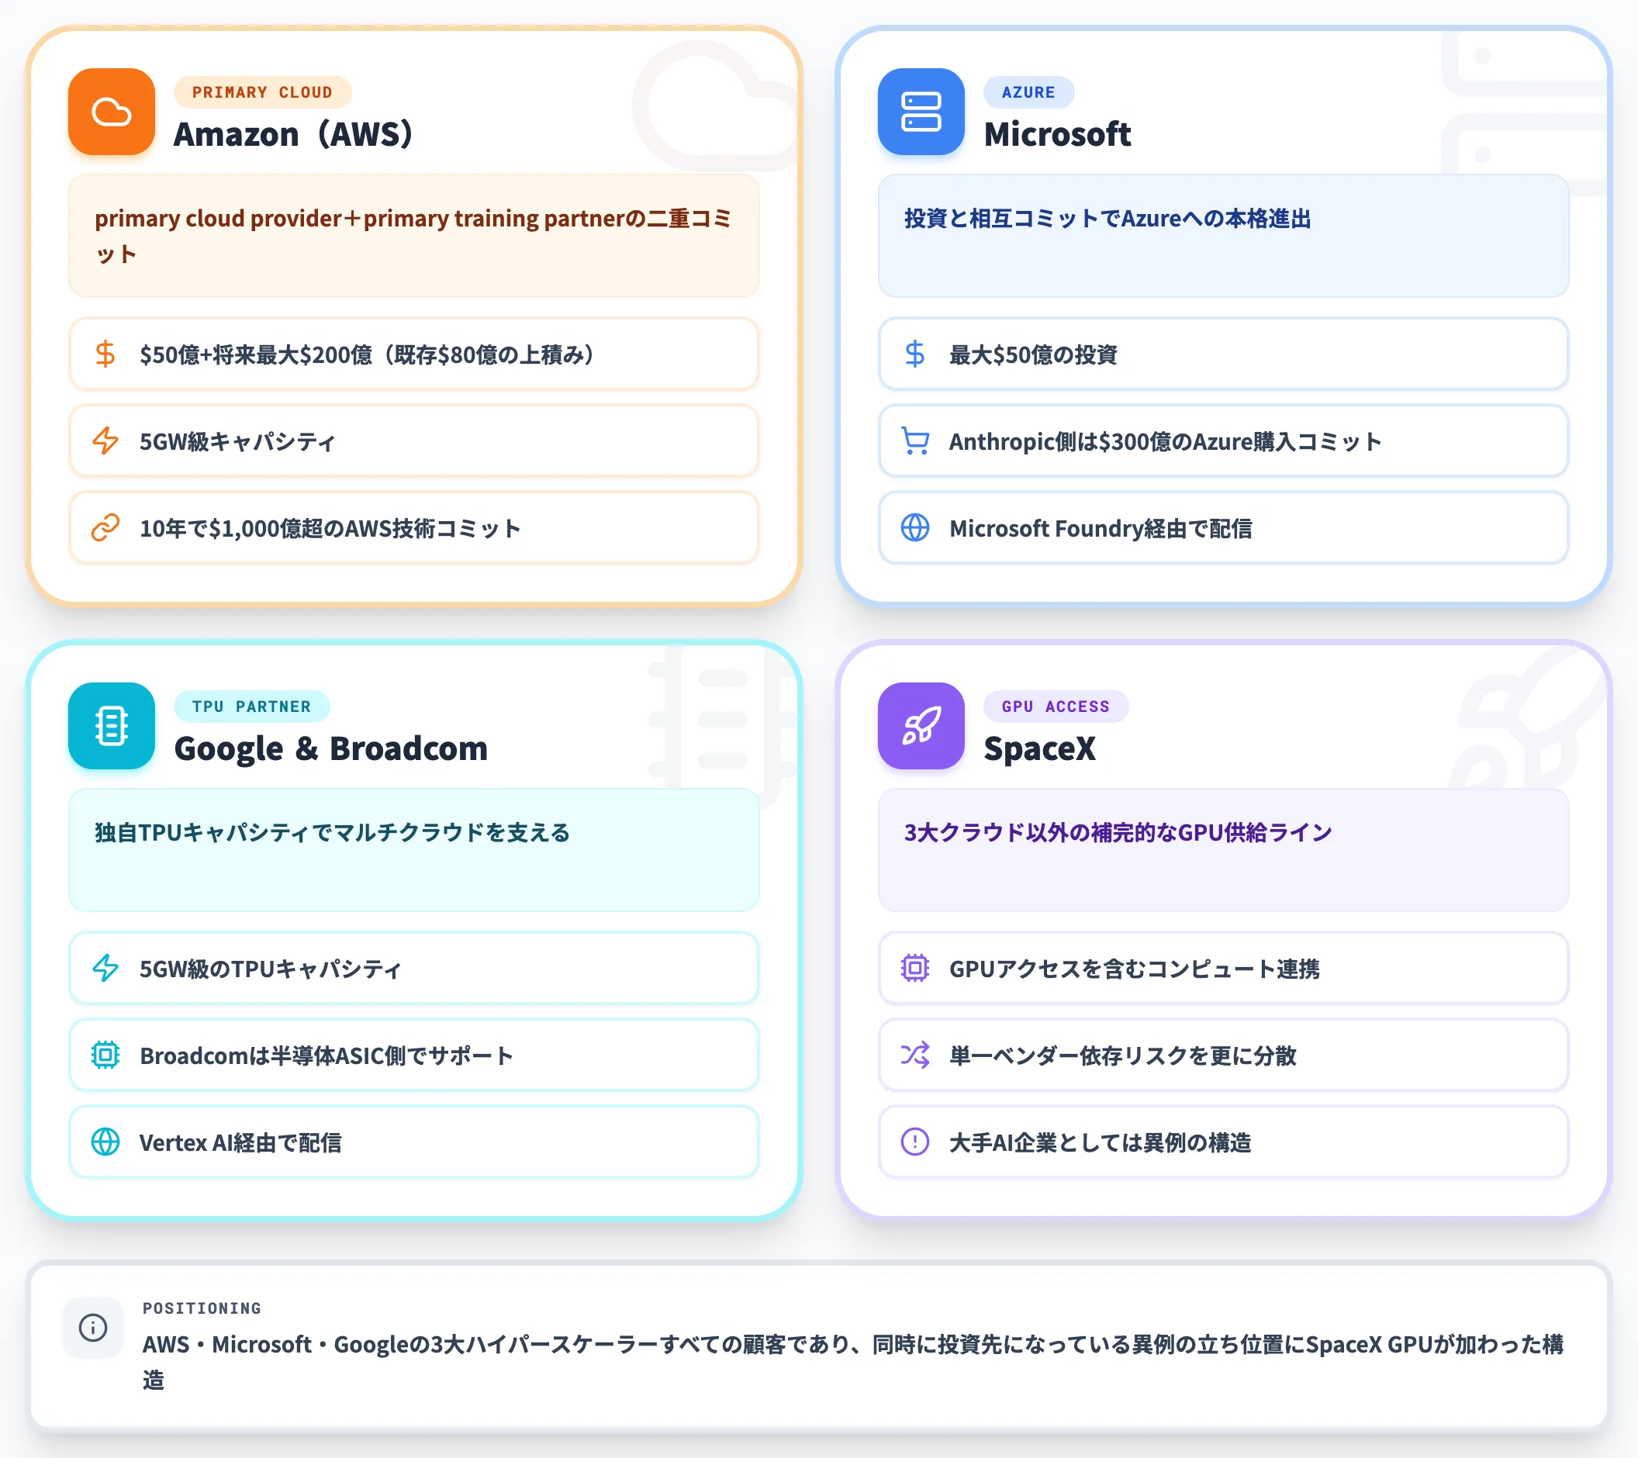This screenshot has height=1458, width=1638.
Task: Click the shuffle icon beside 単一ベンダー依存リスク
Action: click(x=914, y=1055)
